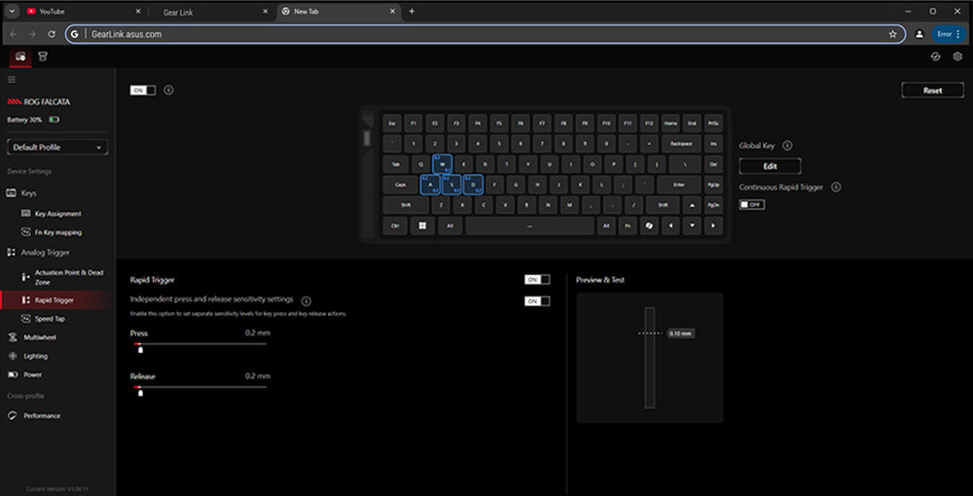Open the Multiwheel settings page

click(x=39, y=337)
